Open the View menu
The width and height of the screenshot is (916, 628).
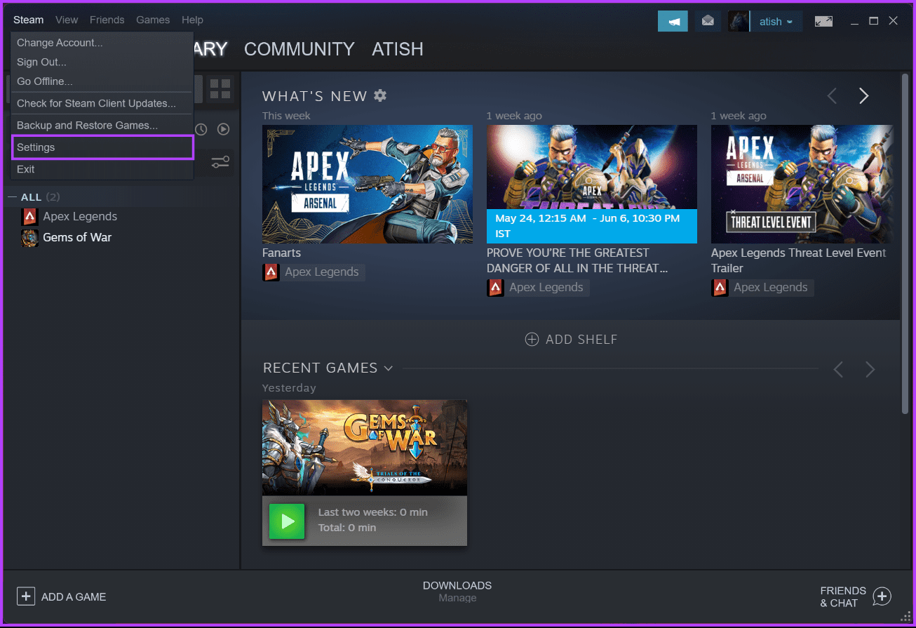(67, 20)
